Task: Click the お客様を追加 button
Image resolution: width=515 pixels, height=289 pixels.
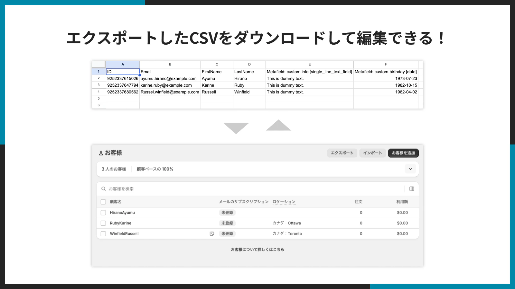Action: [x=403, y=153]
